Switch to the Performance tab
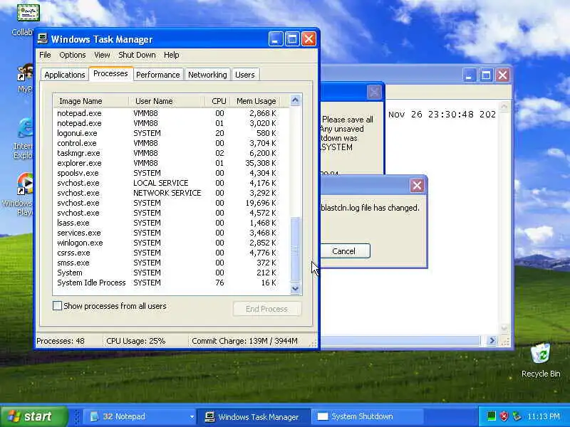570x427 pixels. tap(157, 75)
